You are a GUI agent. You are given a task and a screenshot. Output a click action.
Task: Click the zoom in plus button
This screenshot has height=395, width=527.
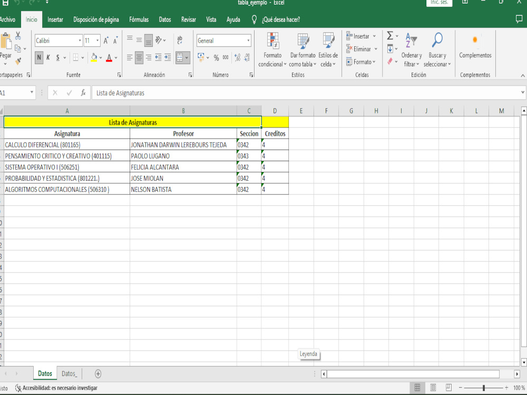(x=506, y=388)
